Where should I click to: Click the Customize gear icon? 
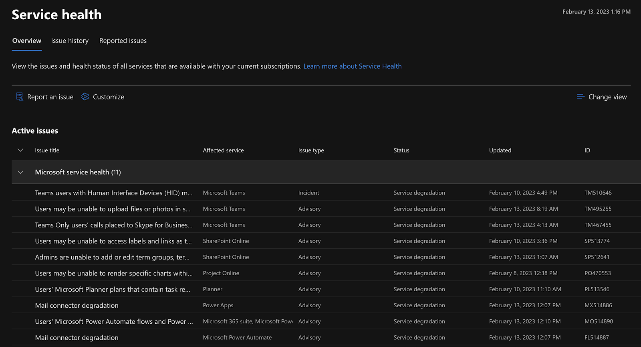[x=85, y=97]
